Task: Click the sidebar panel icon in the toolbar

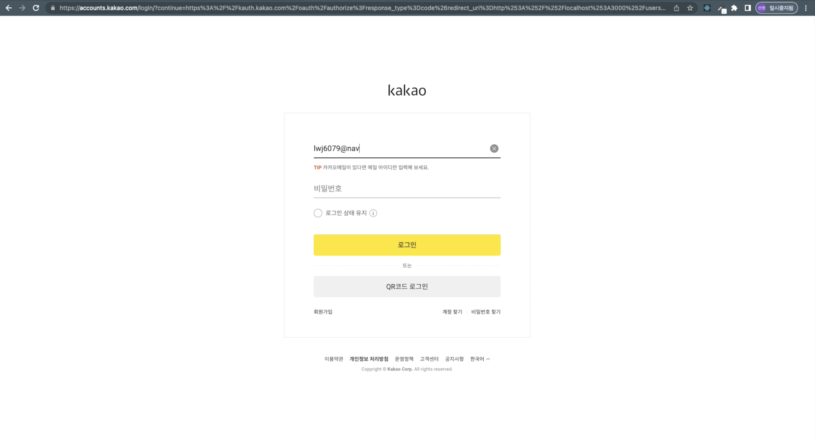Action: pyautogui.click(x=748, y=8)
